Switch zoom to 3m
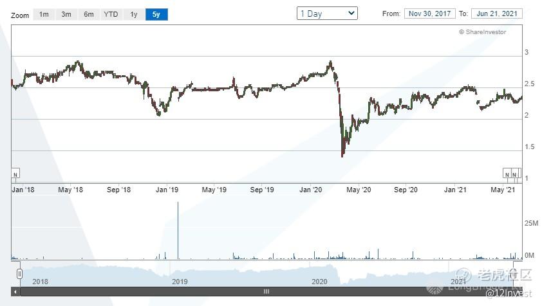This screenshot has width=542, height=306. 66,14
